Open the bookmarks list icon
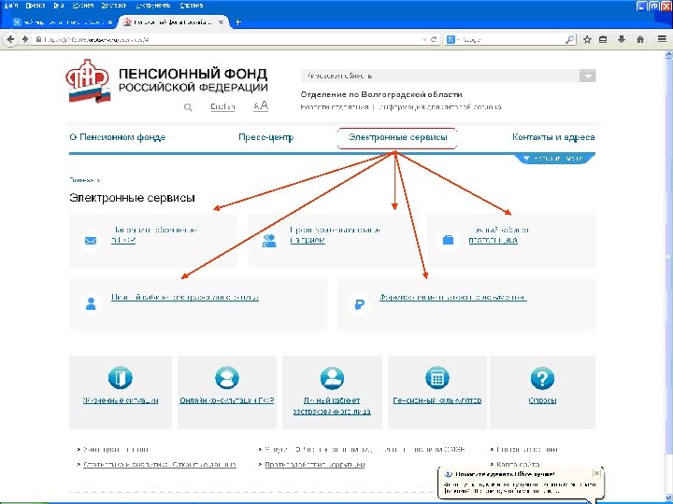This screenshot has height=504, width=673. 603,39
